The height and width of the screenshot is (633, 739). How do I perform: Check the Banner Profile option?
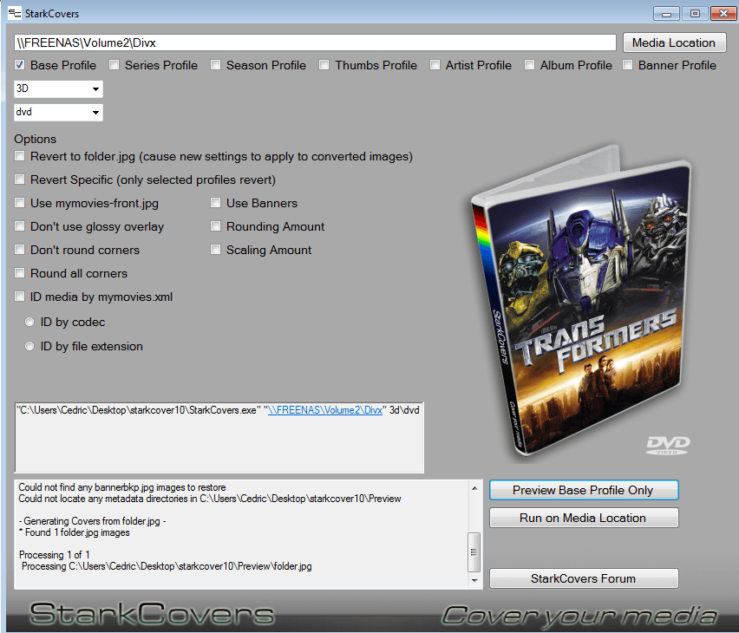(x=627, y=65)
